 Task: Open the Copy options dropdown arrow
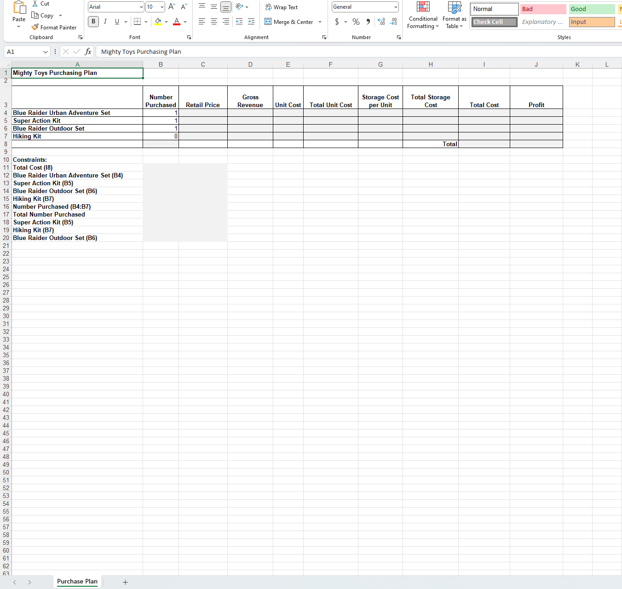pos(60,15)
